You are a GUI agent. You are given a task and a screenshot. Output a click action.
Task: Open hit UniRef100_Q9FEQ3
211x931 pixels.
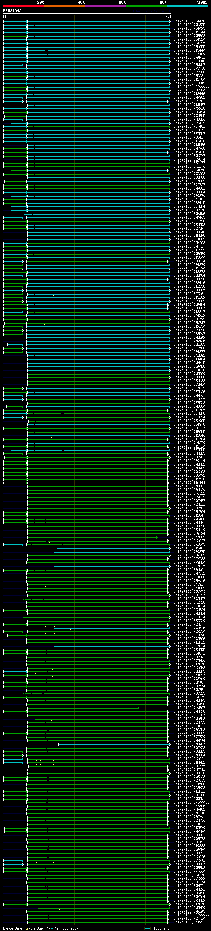point(189,36)
